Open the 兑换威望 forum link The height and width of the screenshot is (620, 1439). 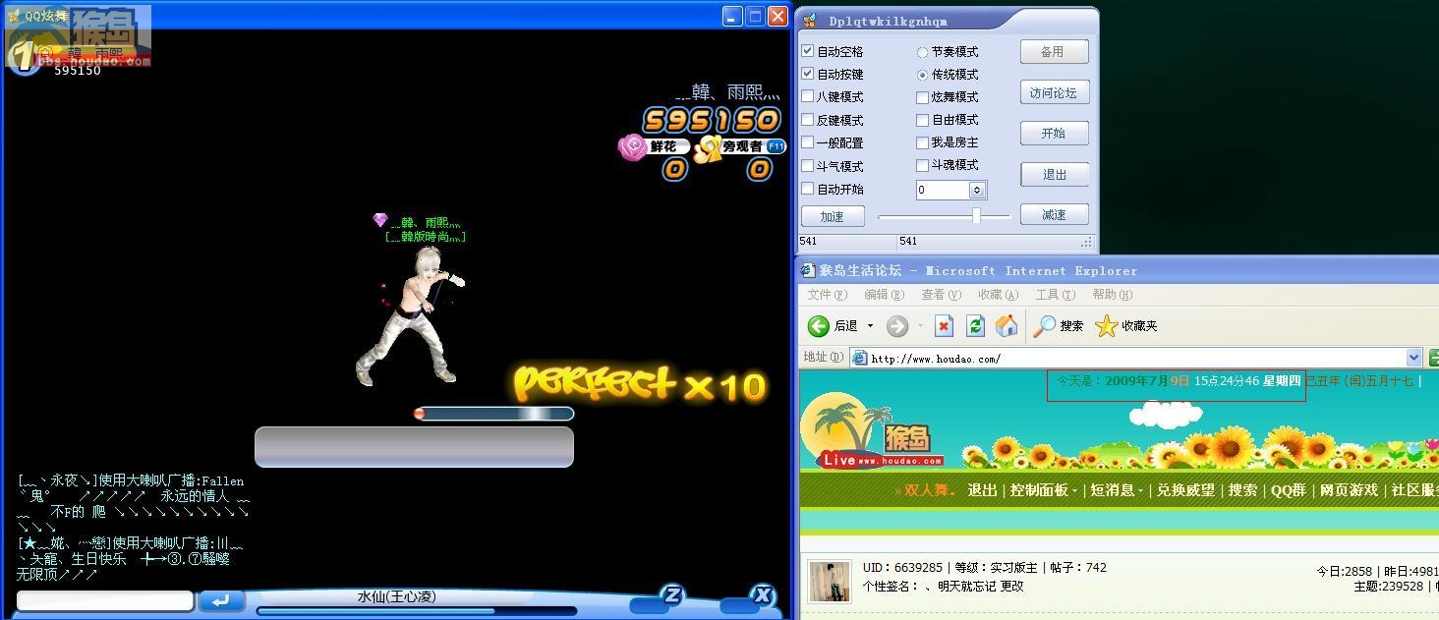pos(1185,490)
